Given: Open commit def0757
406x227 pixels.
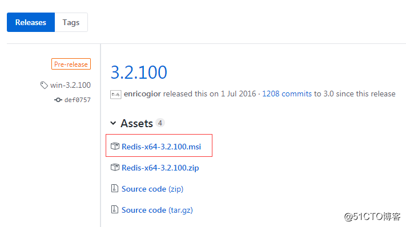Looking at the screenshot, I should click(78, 100).
